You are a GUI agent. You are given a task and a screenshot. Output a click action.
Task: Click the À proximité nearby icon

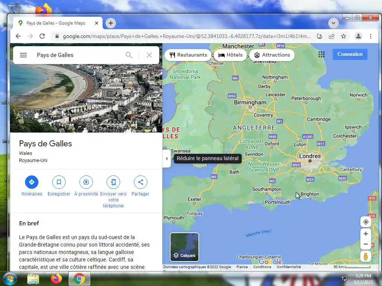coord(86,182)
